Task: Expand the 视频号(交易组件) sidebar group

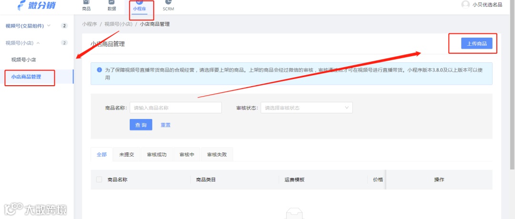Action: 28,26
